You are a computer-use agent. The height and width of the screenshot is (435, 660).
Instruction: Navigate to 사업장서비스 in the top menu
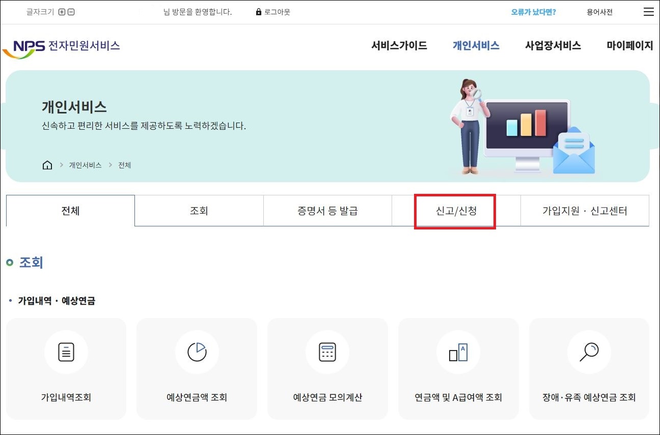pyautogui.click(x=553, y=46)
